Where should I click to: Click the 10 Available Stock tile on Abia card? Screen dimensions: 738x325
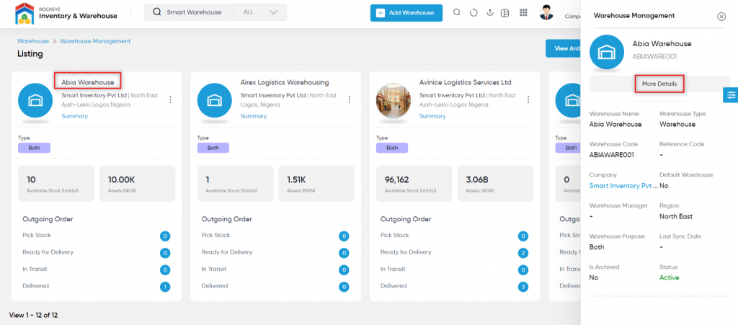[56, 184]
